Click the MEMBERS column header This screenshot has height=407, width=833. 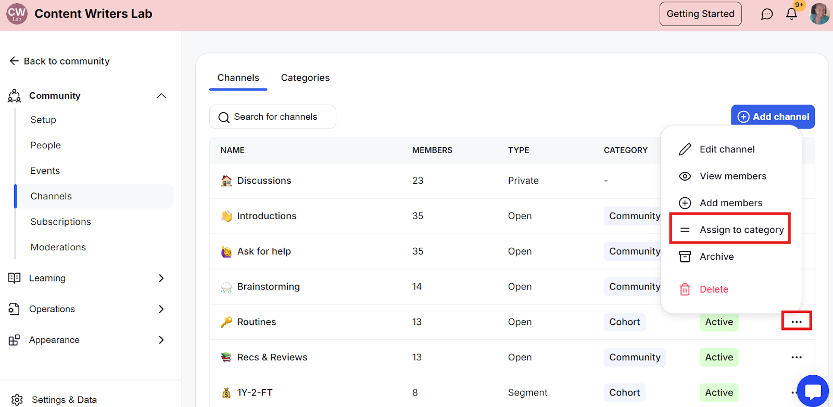pyautogui.click(x=432, y=150)
